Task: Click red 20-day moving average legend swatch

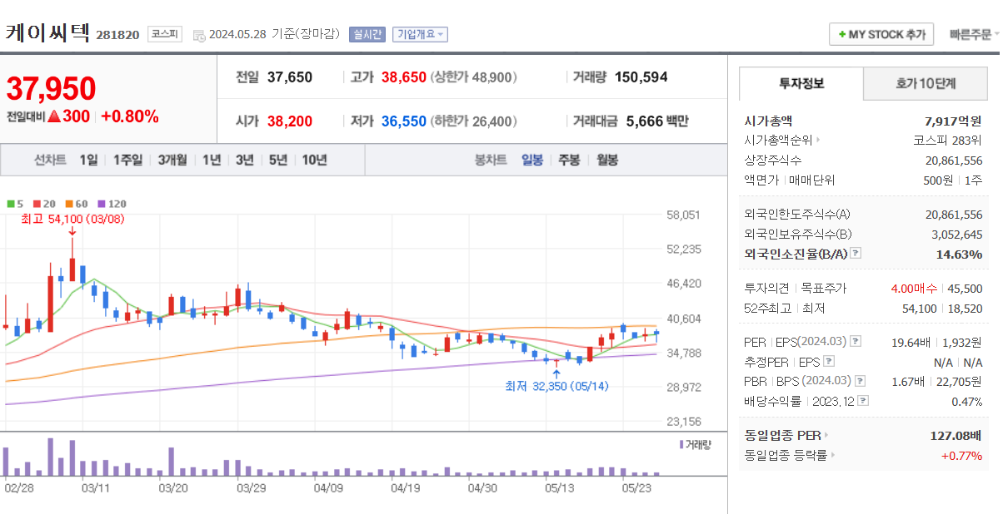Action: click(x=36, y=203)
